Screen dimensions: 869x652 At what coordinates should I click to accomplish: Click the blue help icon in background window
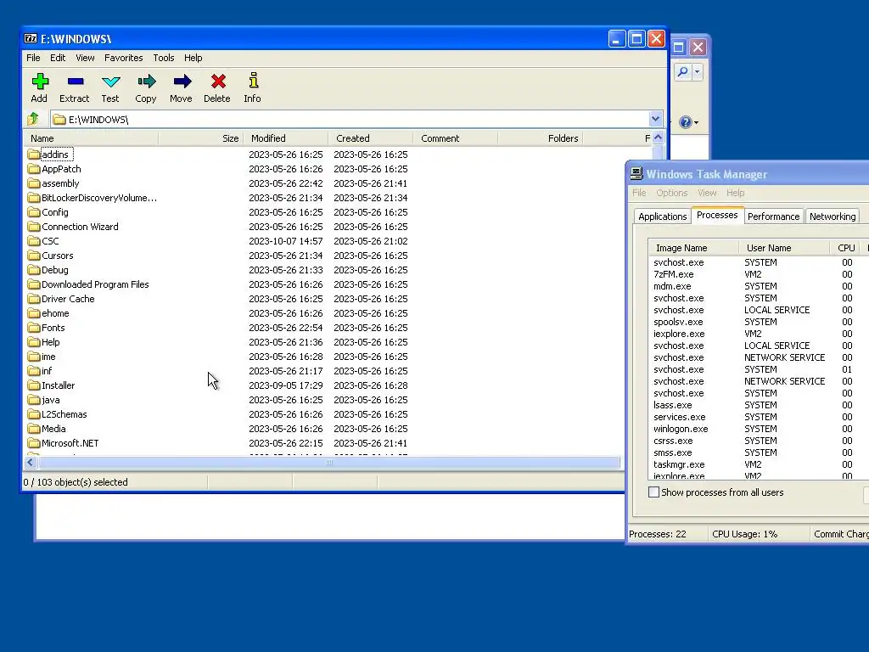pos(685,122)
